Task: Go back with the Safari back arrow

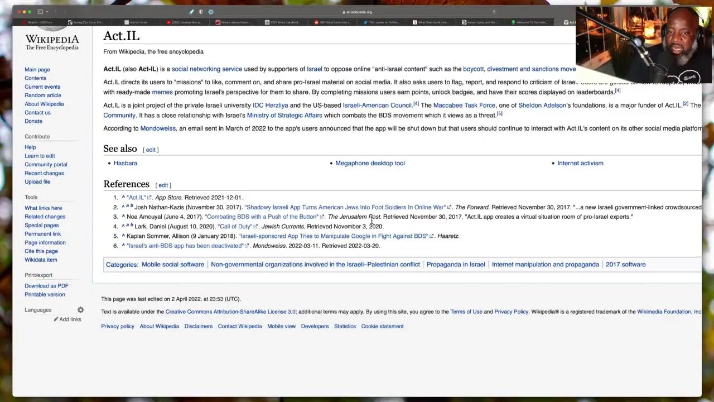Action: pos(57,12)
